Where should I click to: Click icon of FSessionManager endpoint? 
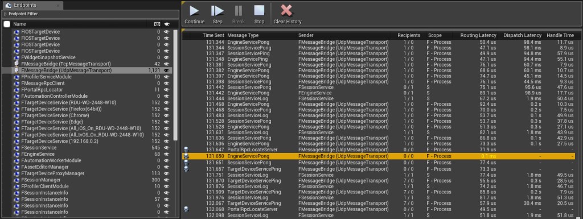17,180
